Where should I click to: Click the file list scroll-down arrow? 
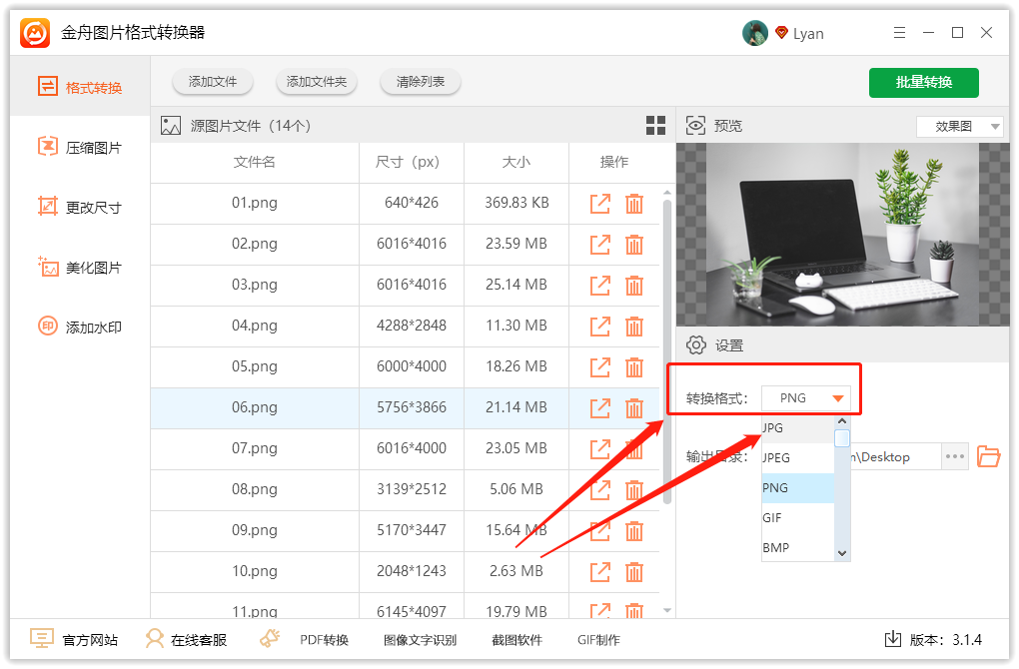(666, 610)
